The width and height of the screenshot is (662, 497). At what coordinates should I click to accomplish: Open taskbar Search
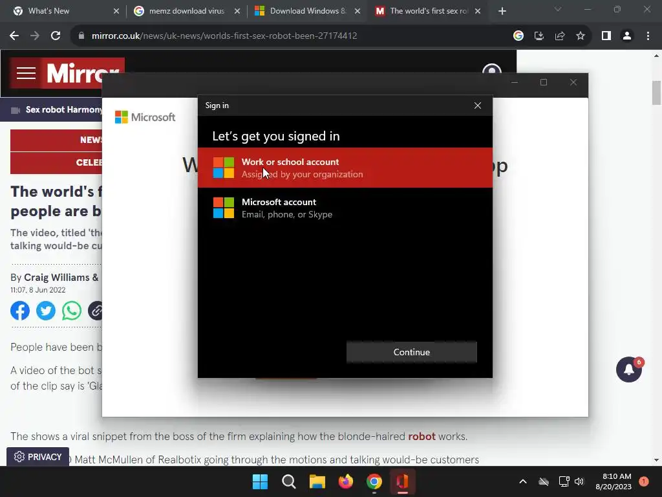tap(289, 481)
